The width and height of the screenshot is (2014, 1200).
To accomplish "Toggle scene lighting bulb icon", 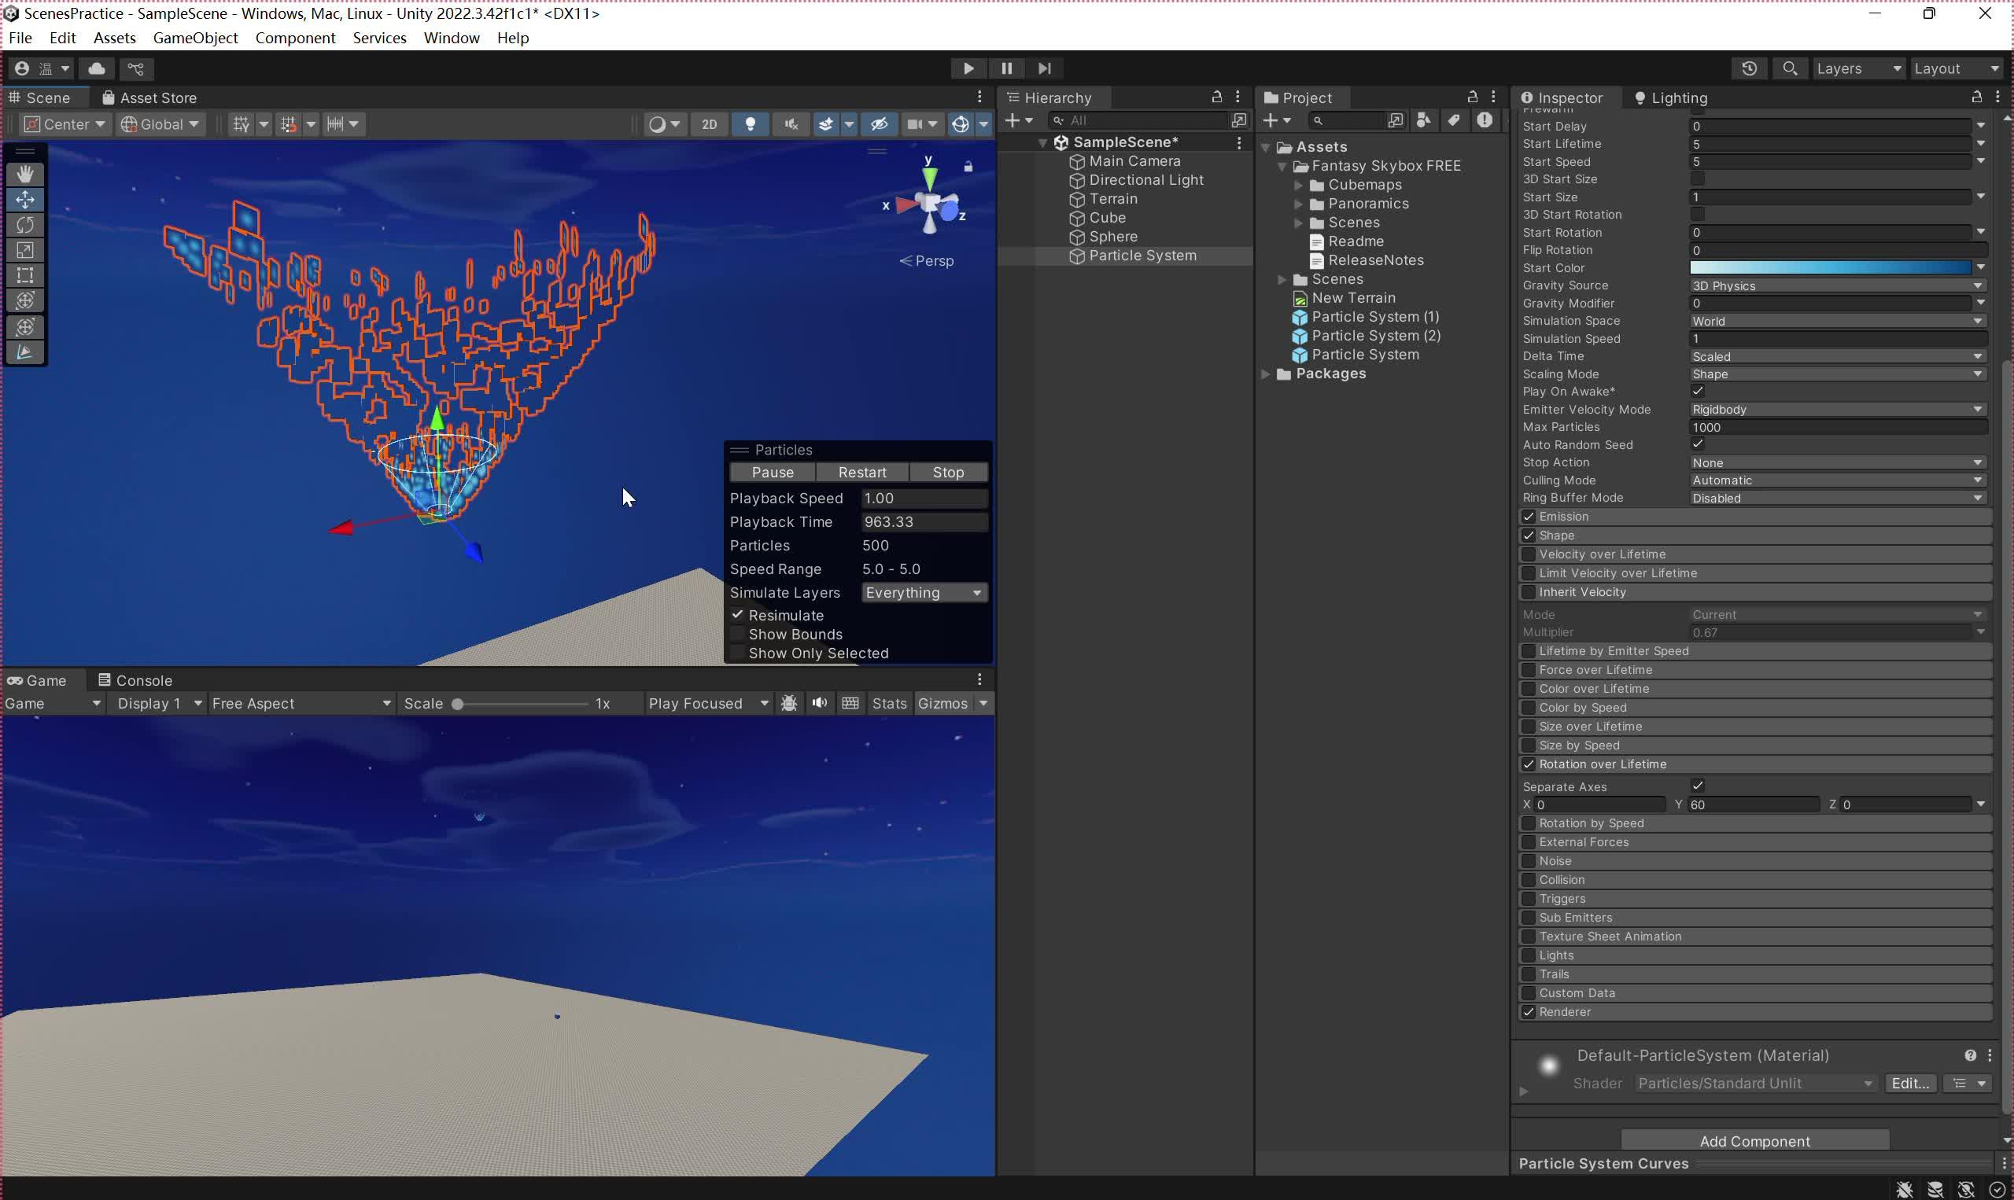I will tap(751, 124).
